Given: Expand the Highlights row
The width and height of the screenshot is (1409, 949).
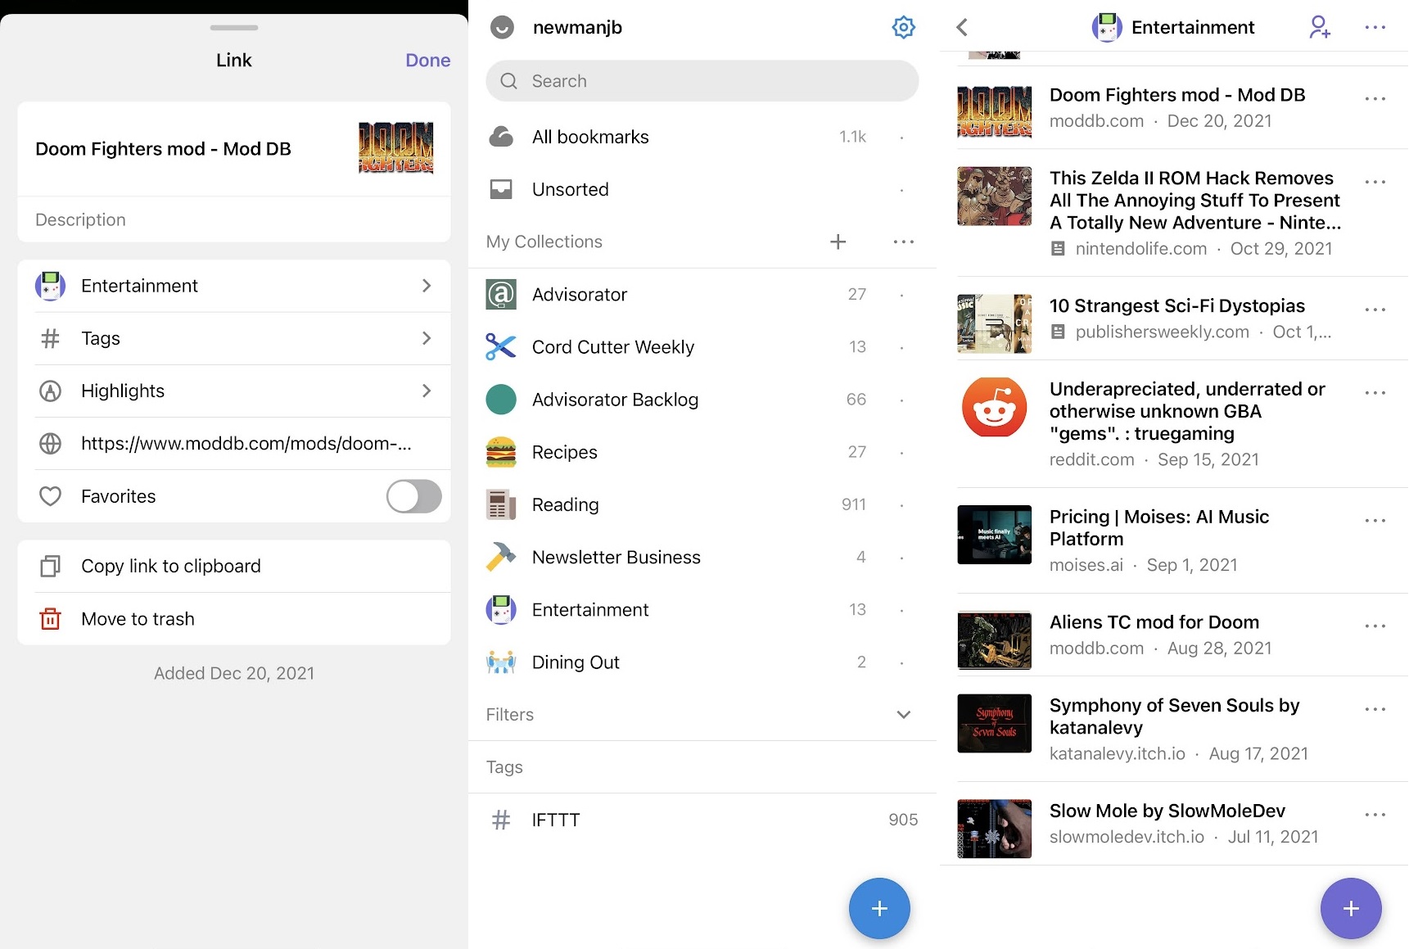Looking at the screenshot, I should tap(427, 391).
